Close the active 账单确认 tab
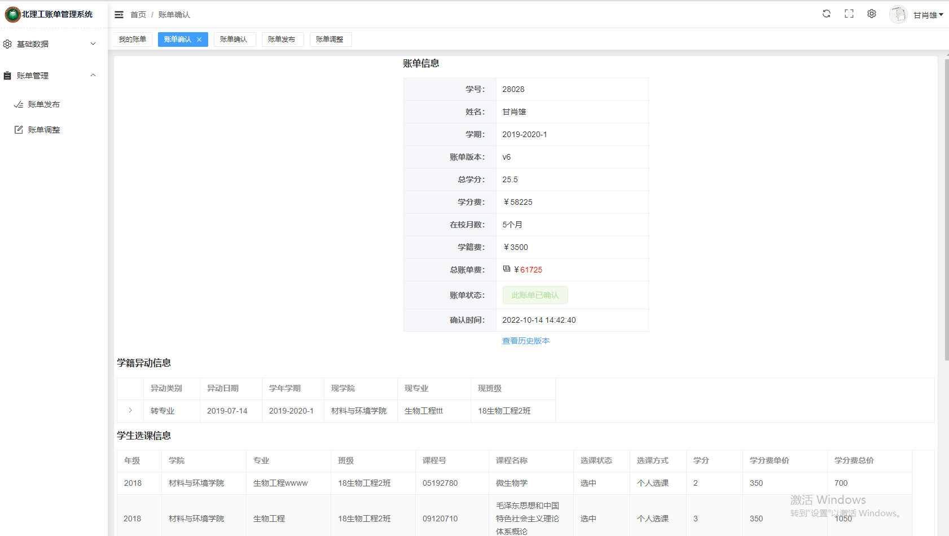949x536 pixels. tap(199, 39)
